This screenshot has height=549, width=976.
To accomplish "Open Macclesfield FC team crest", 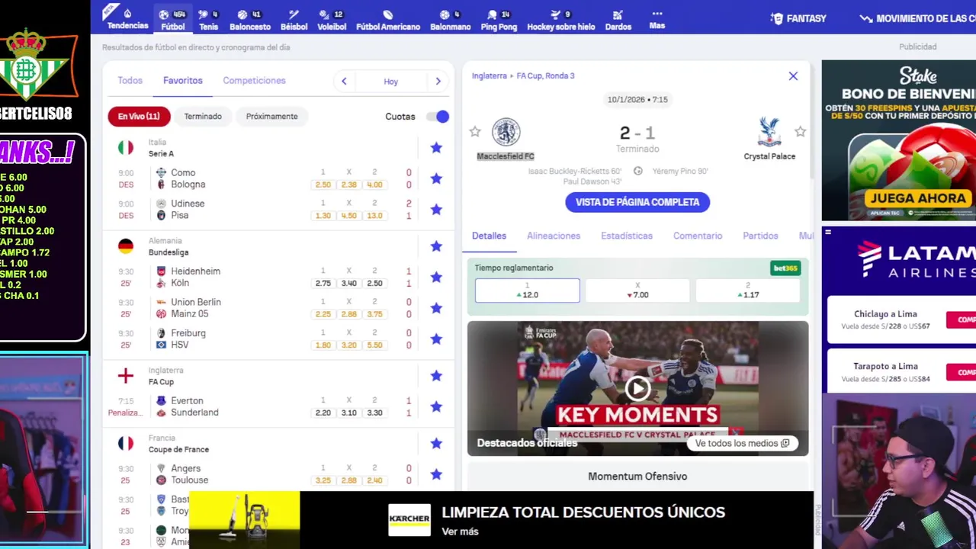I will coord(506,132).
